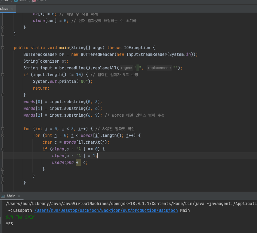Click the unused 'st' variable name

click(64, 61)
